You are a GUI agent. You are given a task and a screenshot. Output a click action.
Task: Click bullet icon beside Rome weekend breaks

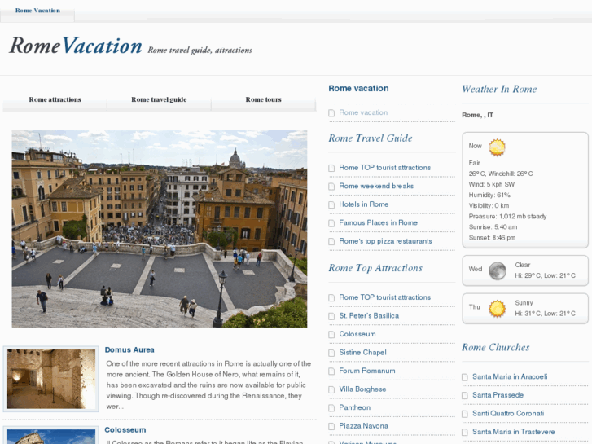click(331, 187)
